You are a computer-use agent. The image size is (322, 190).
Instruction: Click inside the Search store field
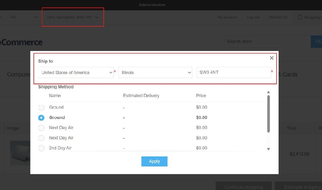point(267,41)
